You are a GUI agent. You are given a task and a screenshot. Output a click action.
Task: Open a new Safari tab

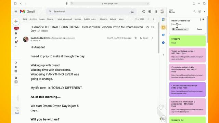point(199,3)
